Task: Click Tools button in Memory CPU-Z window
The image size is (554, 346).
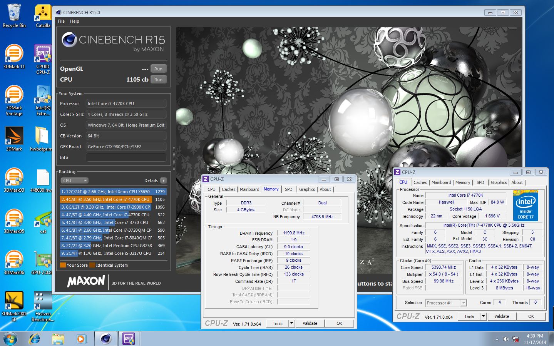Action: (x=278, y=324)
